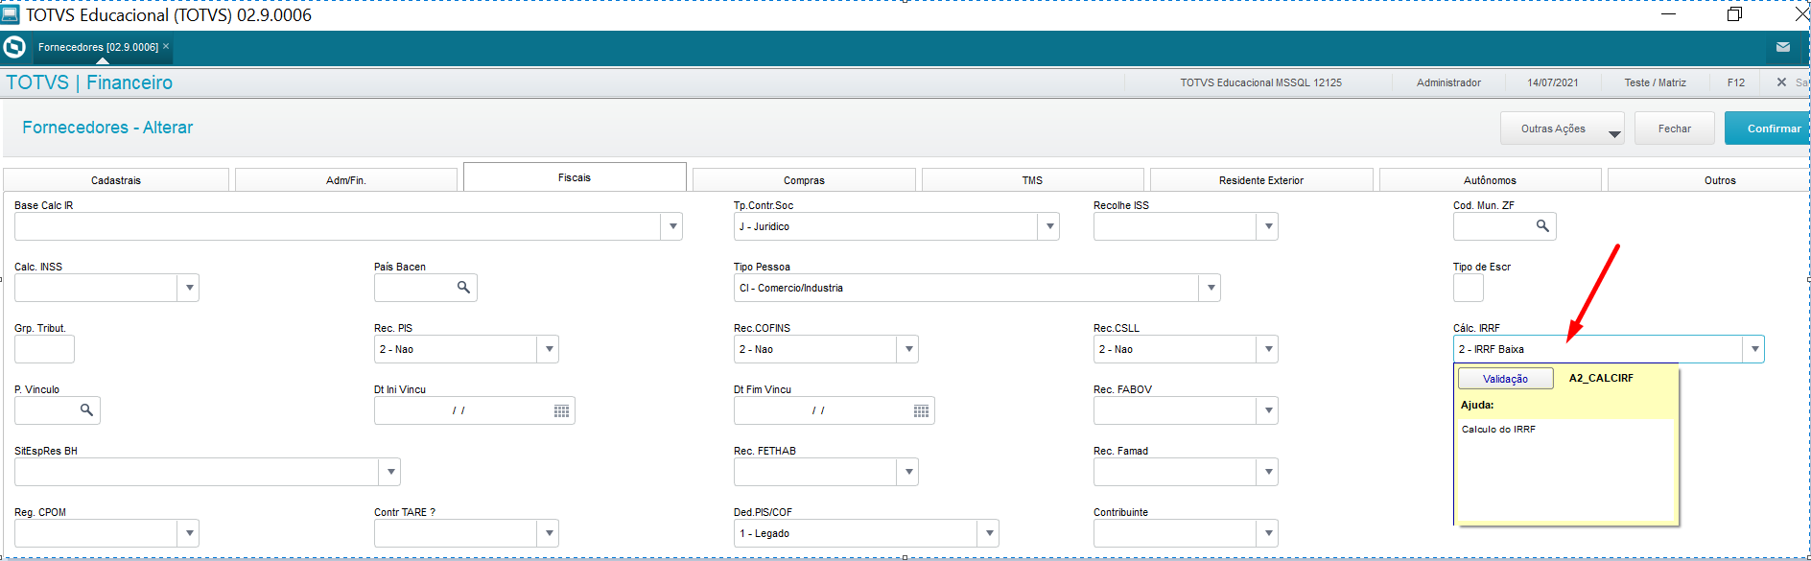1811x561 pixels.
Task: Click the search magnifier in País Bacen
Action: (463, 288)
